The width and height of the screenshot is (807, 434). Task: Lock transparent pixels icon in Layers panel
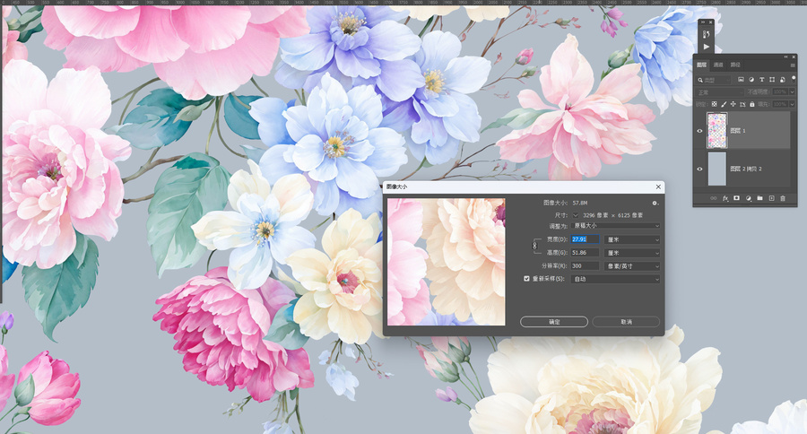click(x=714, y=104)
